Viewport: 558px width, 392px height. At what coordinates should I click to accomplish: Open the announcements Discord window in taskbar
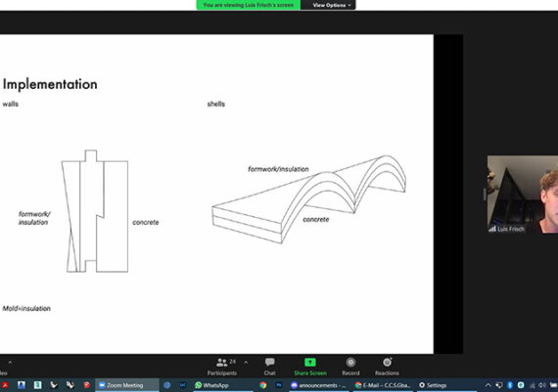[x=319, y=385]
